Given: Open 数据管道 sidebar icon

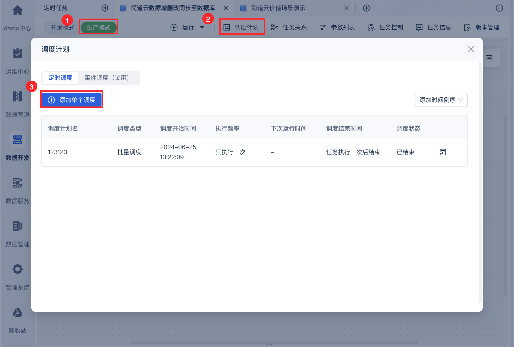Looking at the screenshot, I should coord(17,96).
